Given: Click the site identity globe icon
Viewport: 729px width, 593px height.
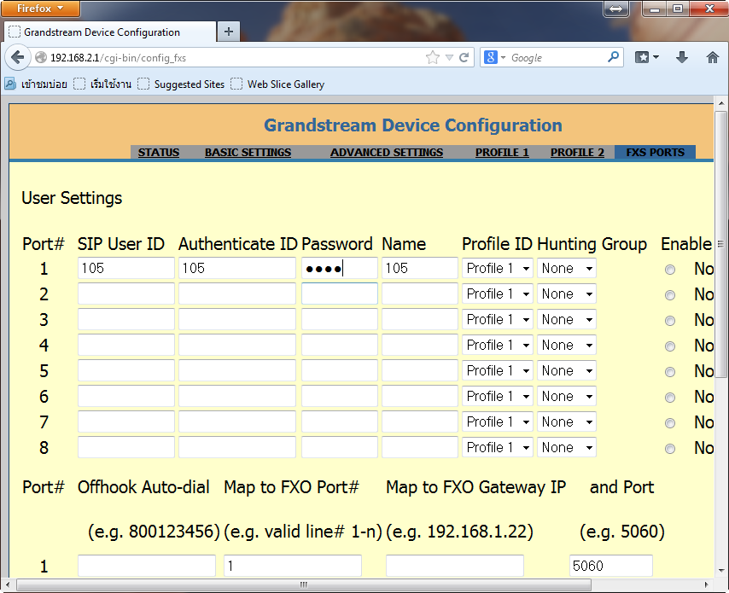Looking at the screenshot, I should 41,58.
